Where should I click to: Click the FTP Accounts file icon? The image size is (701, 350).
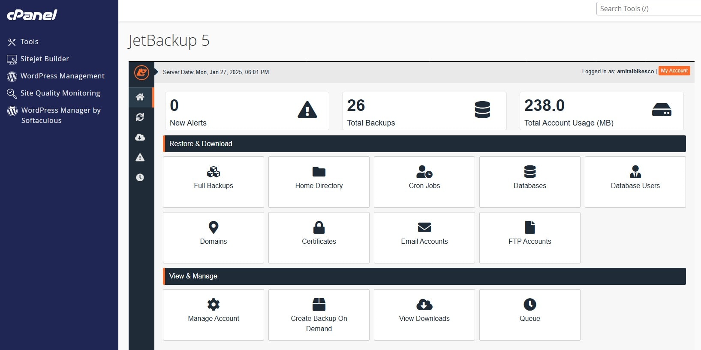(530, 227)
